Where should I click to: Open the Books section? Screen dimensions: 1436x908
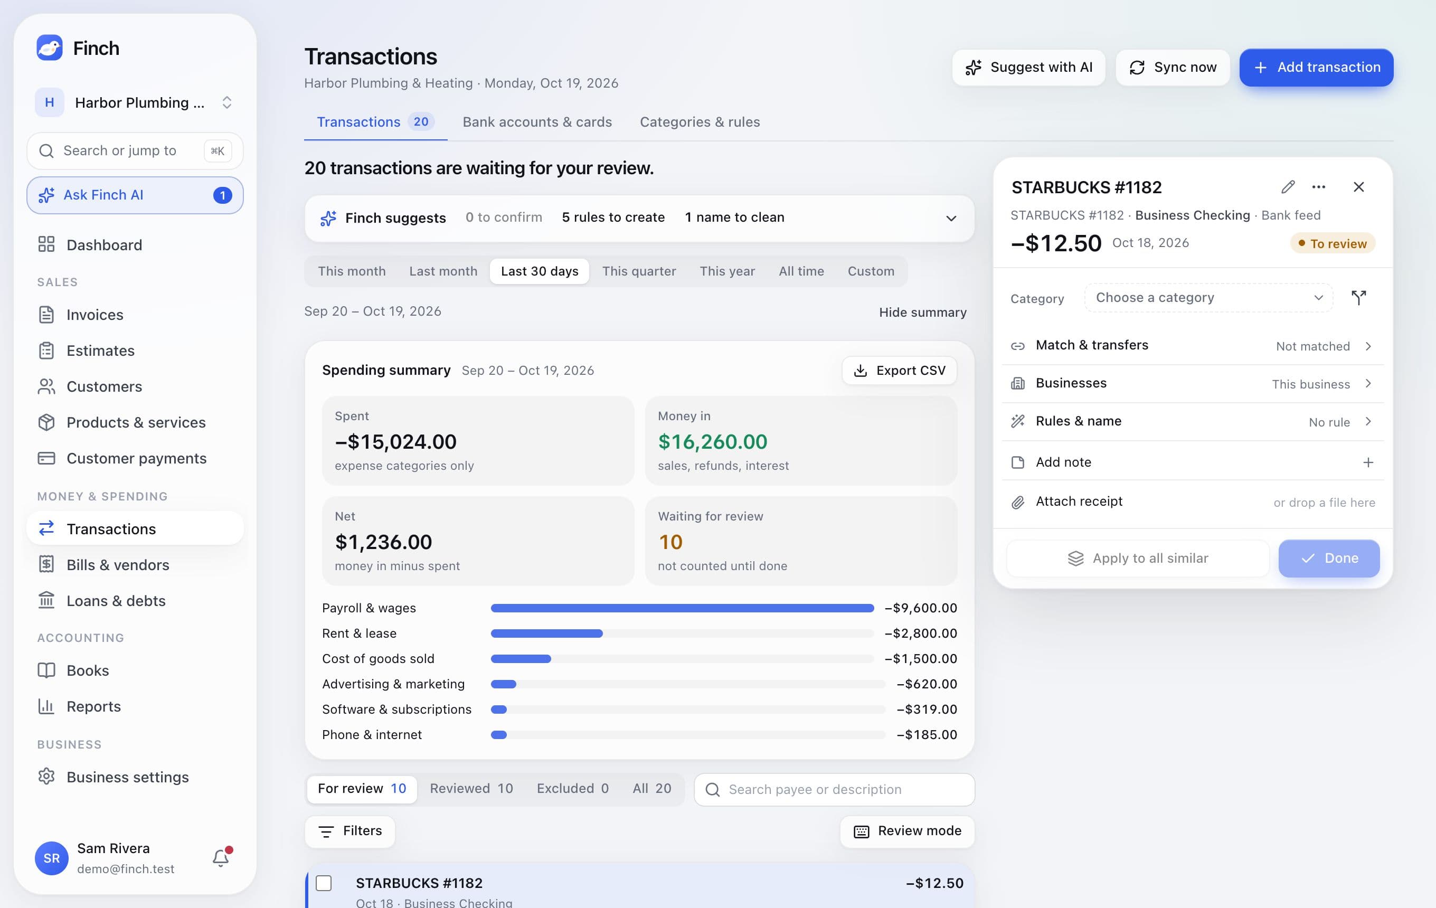click(135, 670)
